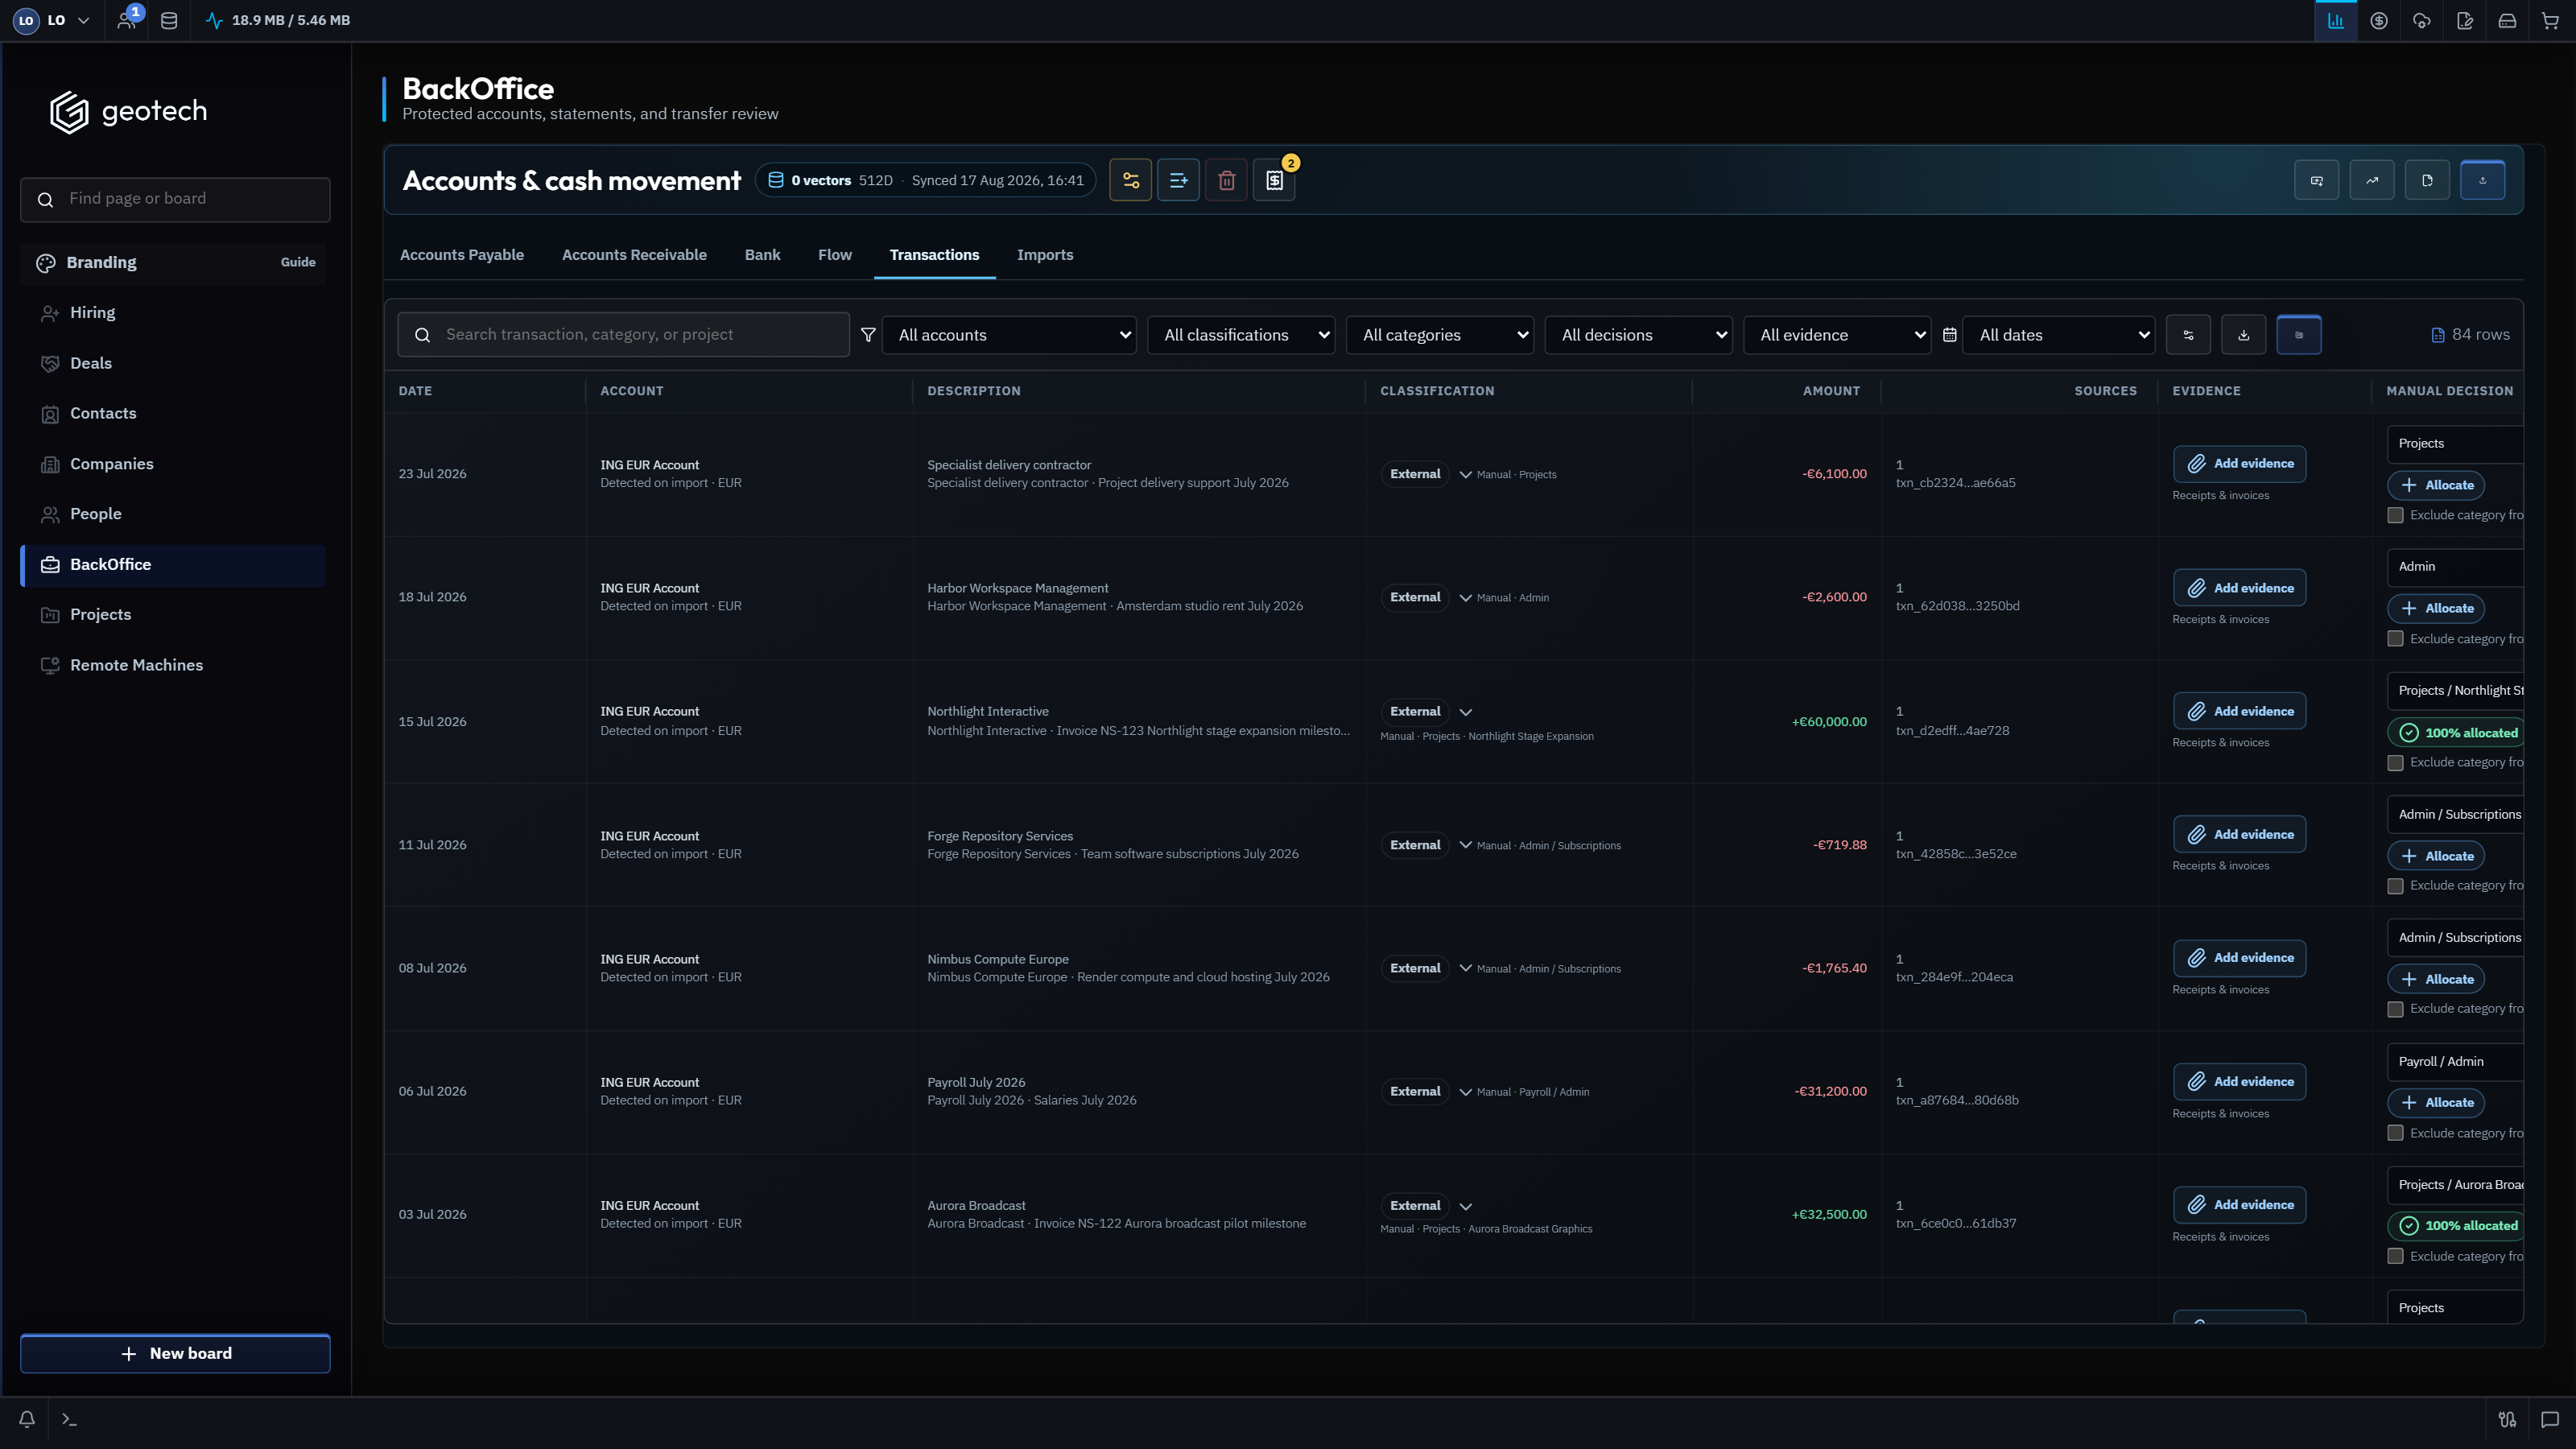Click the transaction search field
Screen dimensions: 2576x1449
coord(623,335)
